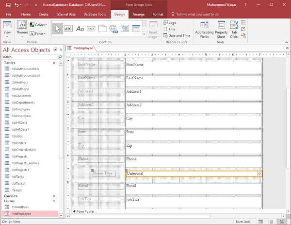291x225 pixels.
Task: Open the Property Sheet
Action: pyautogui.click(x=221, y=29)
